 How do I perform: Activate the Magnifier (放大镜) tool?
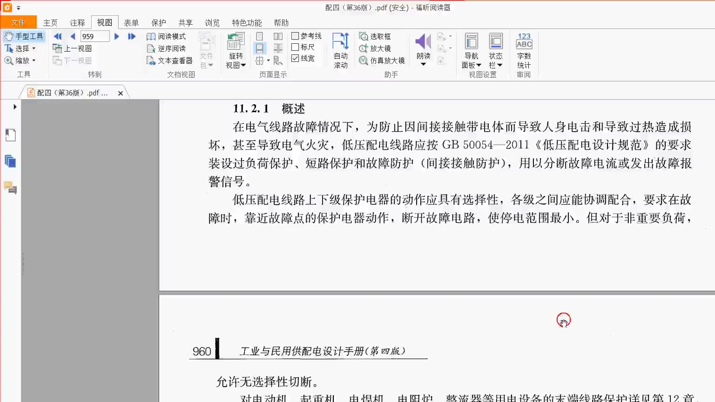(375, 48)
